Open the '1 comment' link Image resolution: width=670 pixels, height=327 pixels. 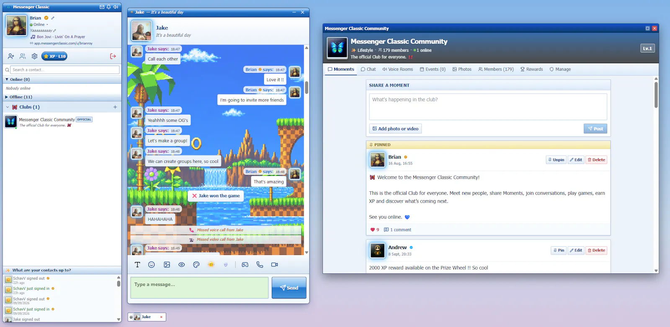[397, 230]
